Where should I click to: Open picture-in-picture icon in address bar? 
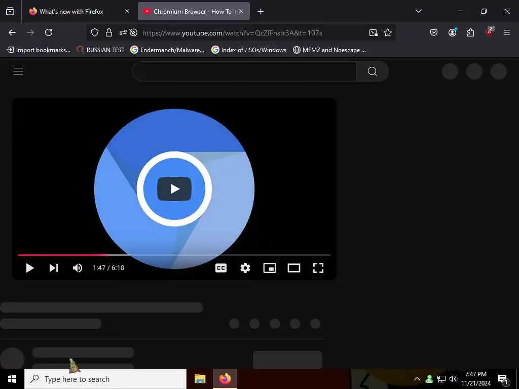click(x=374, y=32)
